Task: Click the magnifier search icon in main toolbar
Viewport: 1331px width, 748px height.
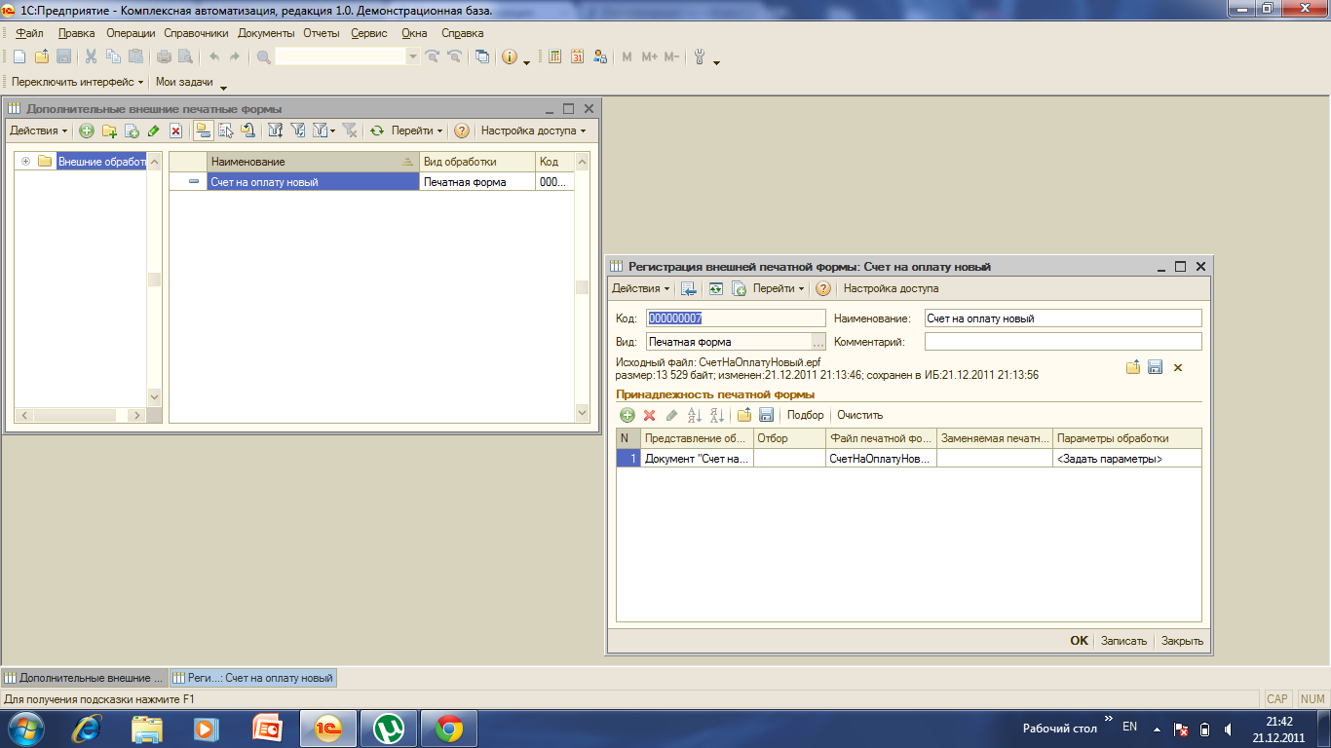Action: point(263,56)
